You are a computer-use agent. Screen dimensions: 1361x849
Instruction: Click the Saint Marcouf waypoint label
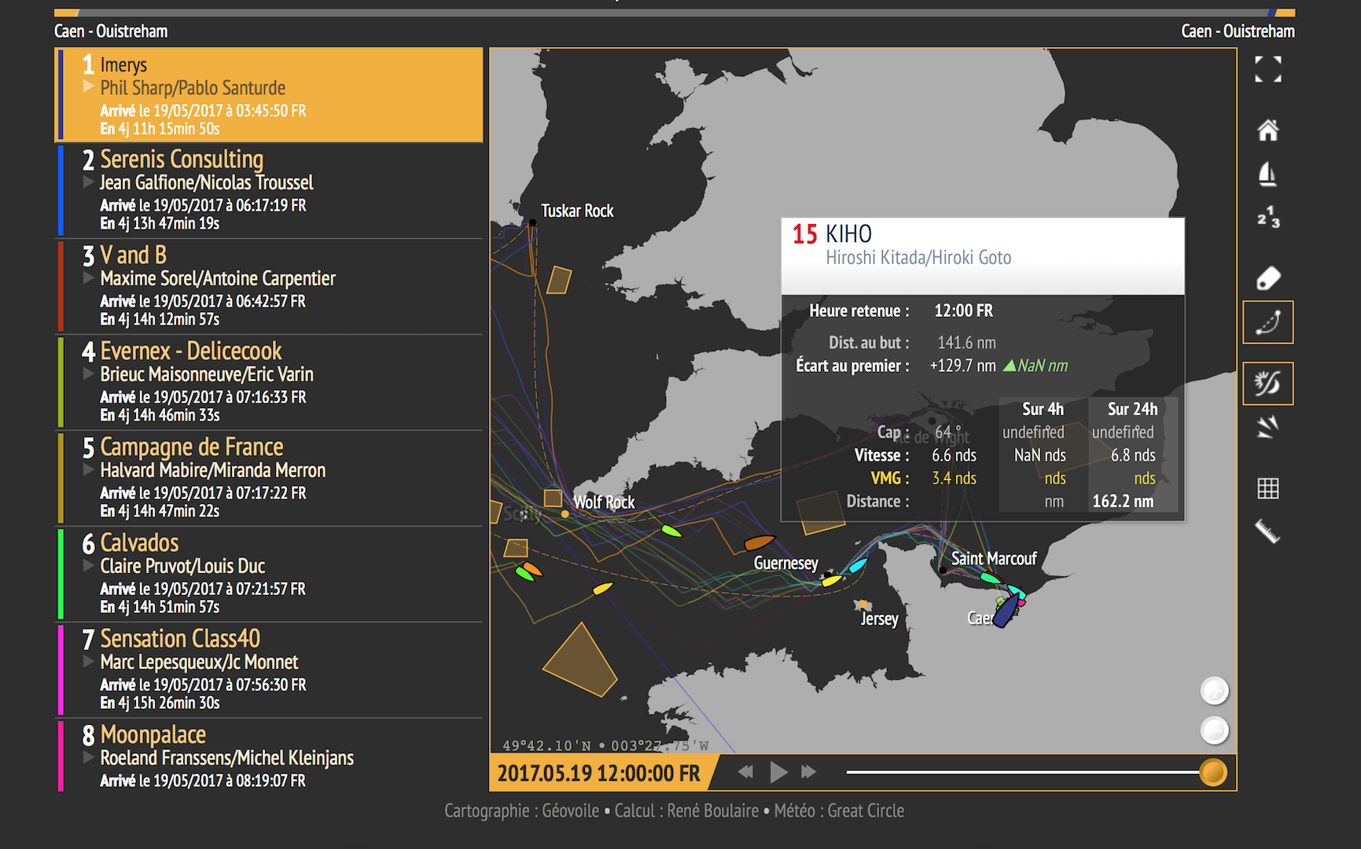pos(994,558)
